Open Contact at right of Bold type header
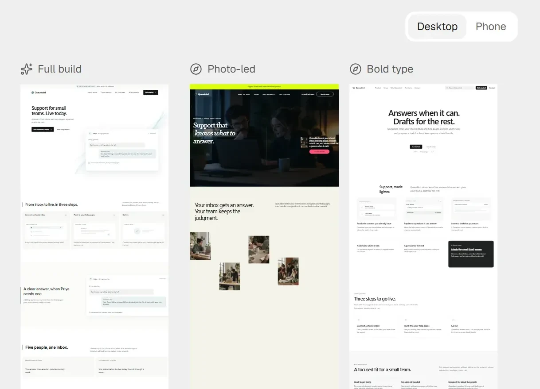The image size is (540, 389). click(492, 88)
